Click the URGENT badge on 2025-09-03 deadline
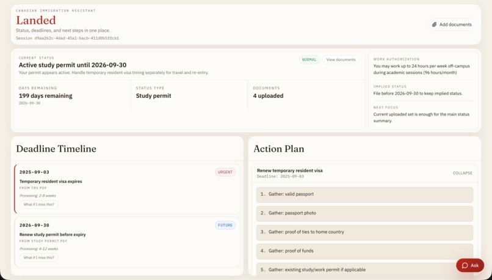This screenshot has width=492, height=280. click(x=225, y=172)
